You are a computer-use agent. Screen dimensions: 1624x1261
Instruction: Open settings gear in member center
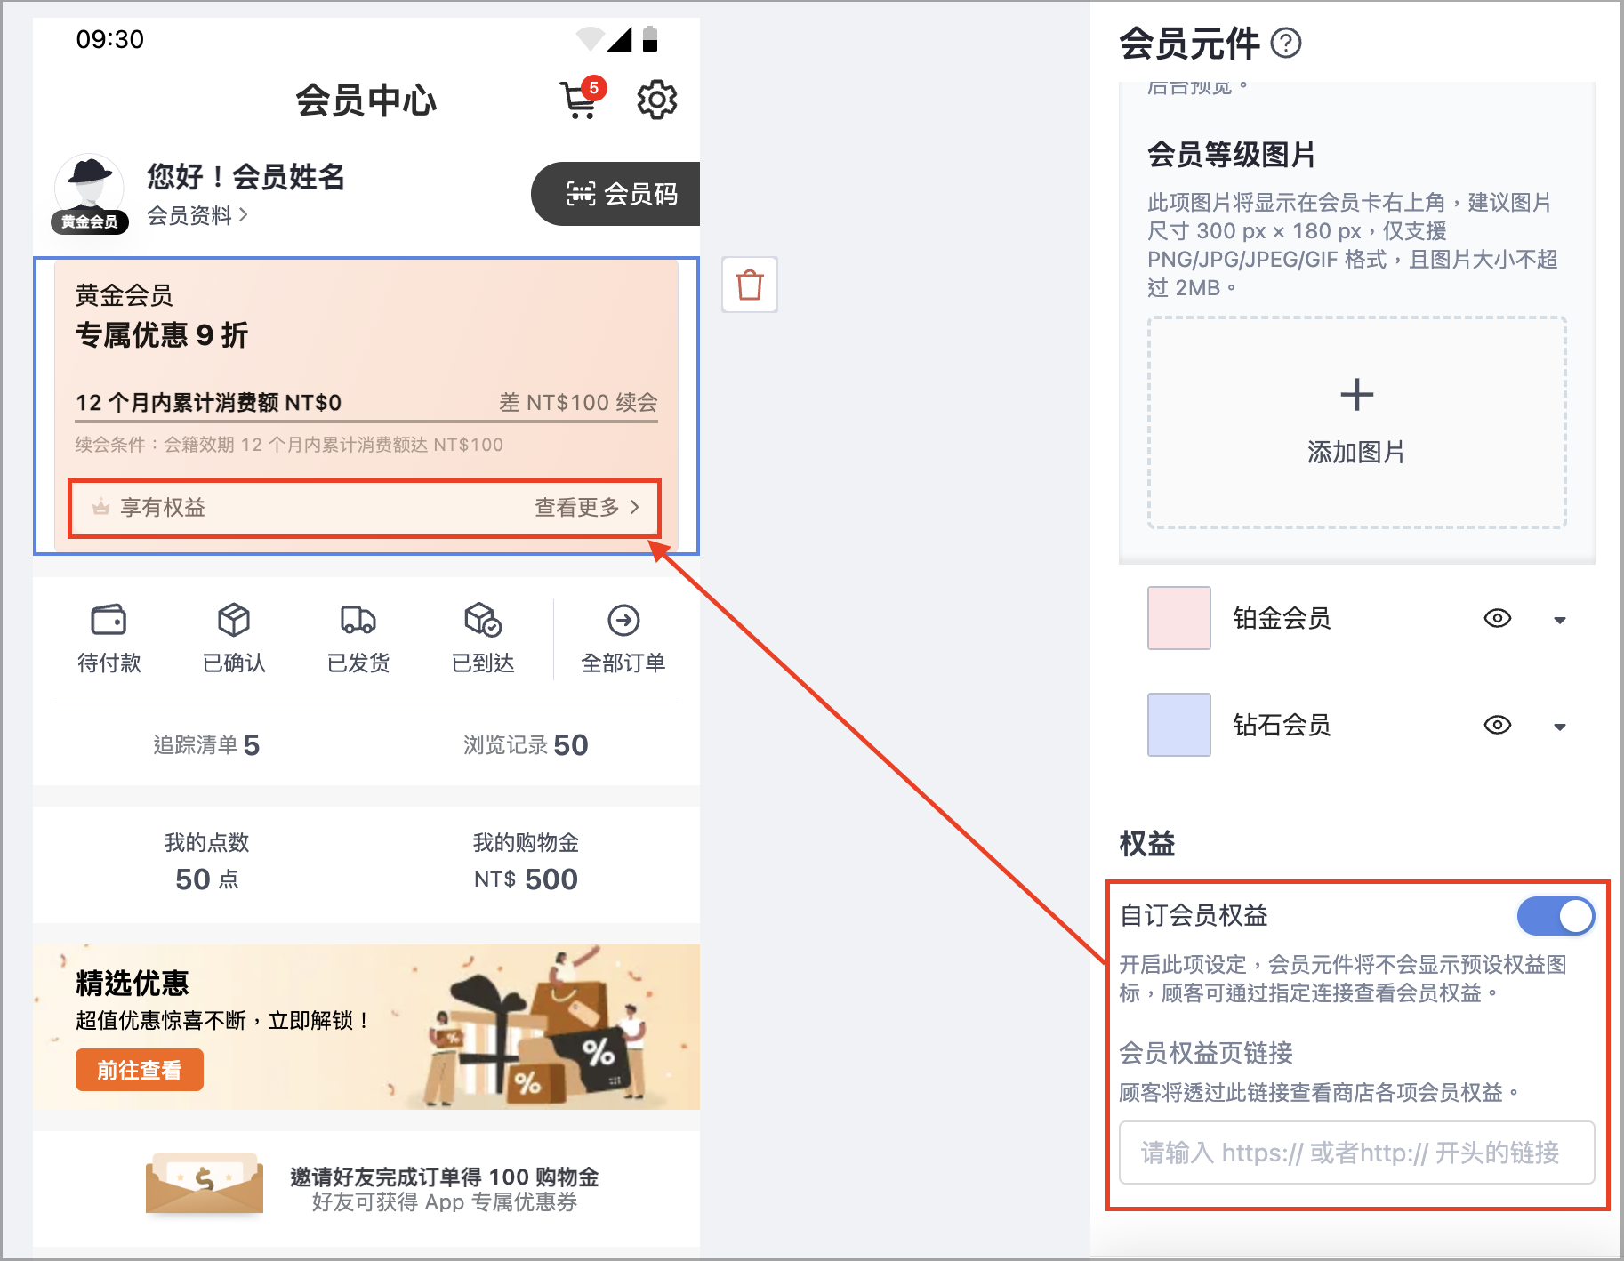pos(657,100)
